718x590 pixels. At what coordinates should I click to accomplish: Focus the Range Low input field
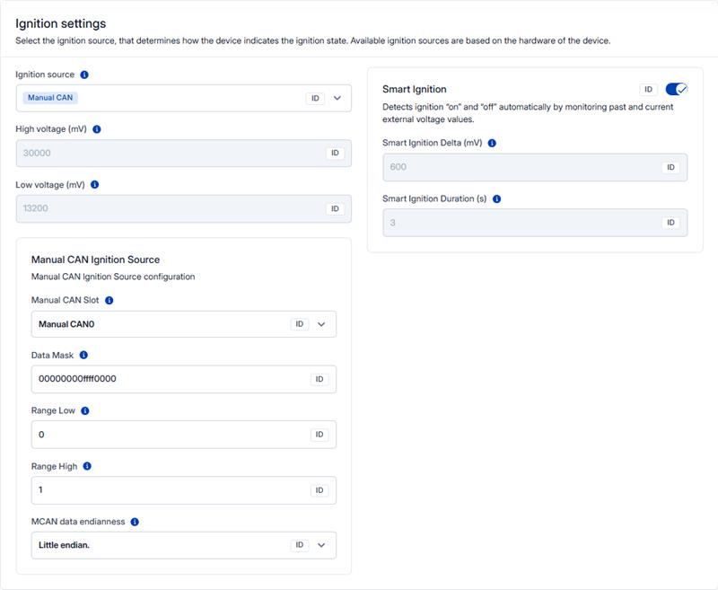(162, 435)
